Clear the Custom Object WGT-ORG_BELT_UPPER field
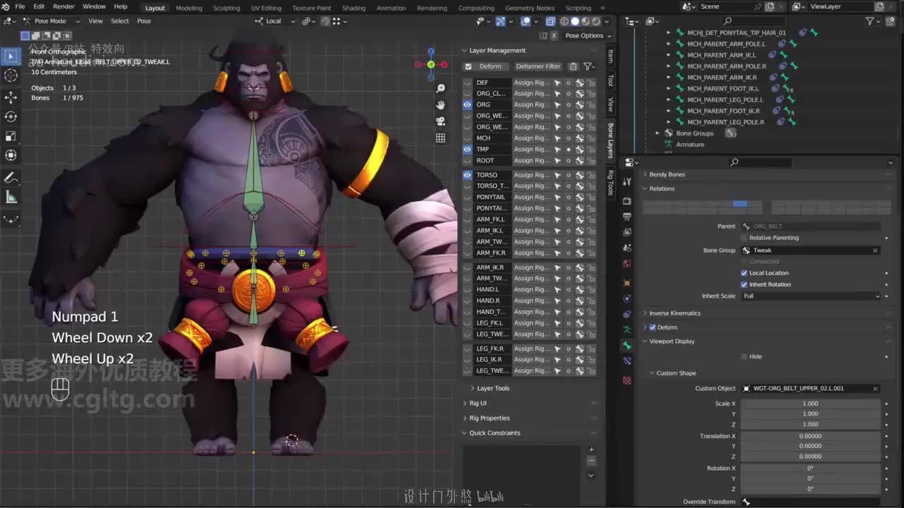 point(875,389)
